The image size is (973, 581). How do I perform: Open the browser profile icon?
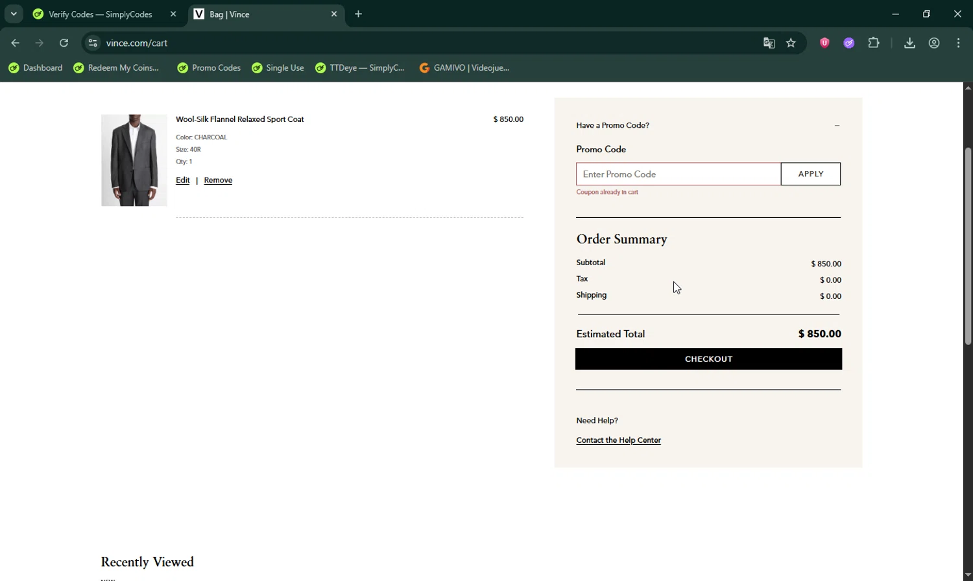934,43
